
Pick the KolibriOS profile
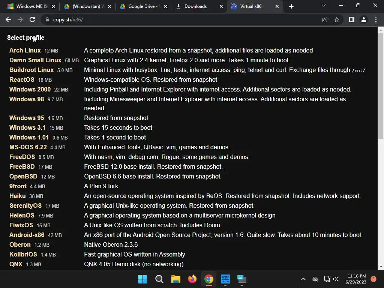(x=23, y=255)
